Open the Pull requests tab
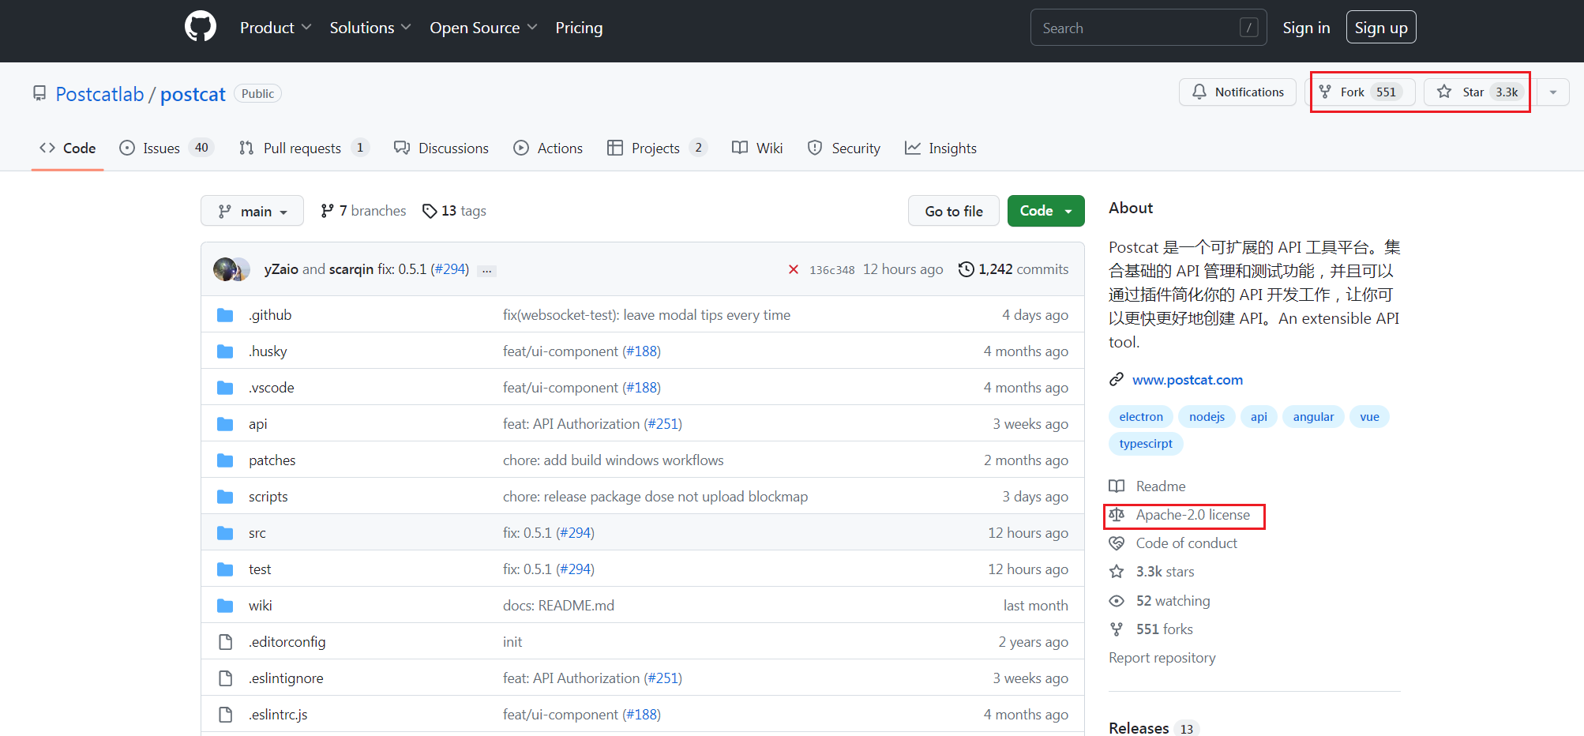This screenshot has width=1584, height=736. point(304,148)
